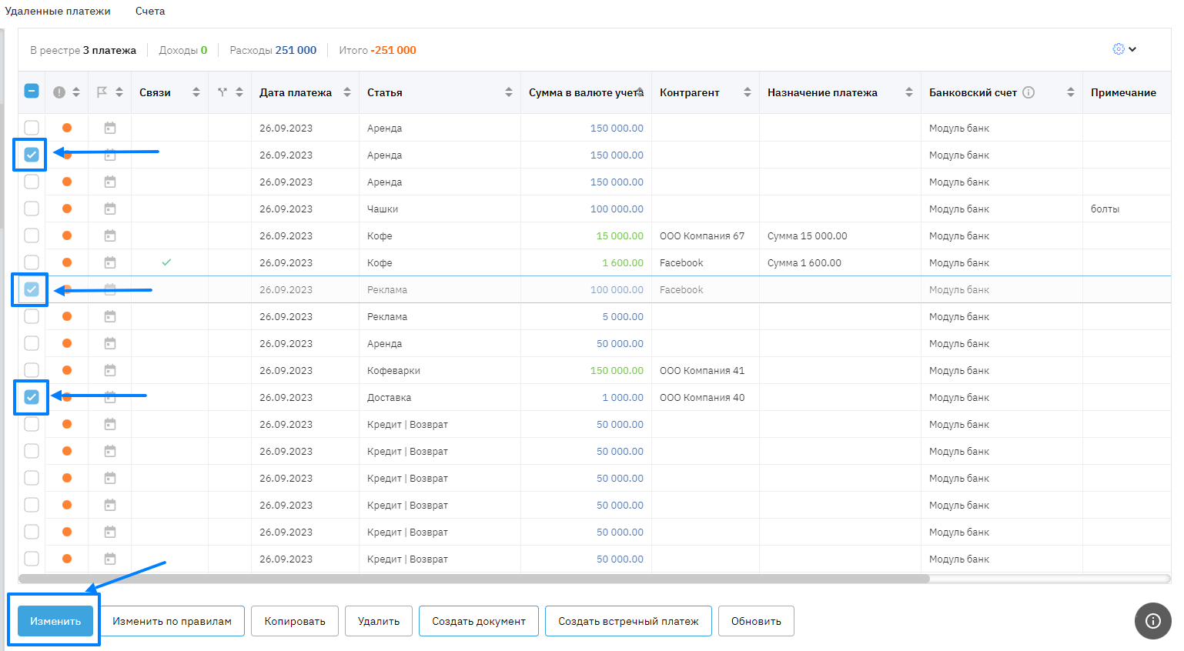Click Создать встречный платеж button

point(628,621)
